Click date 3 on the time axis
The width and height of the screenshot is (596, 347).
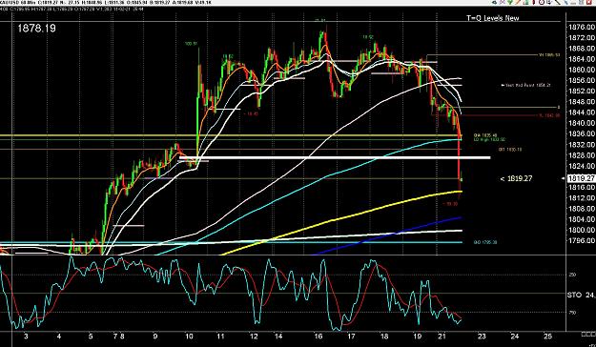[26, 337]
